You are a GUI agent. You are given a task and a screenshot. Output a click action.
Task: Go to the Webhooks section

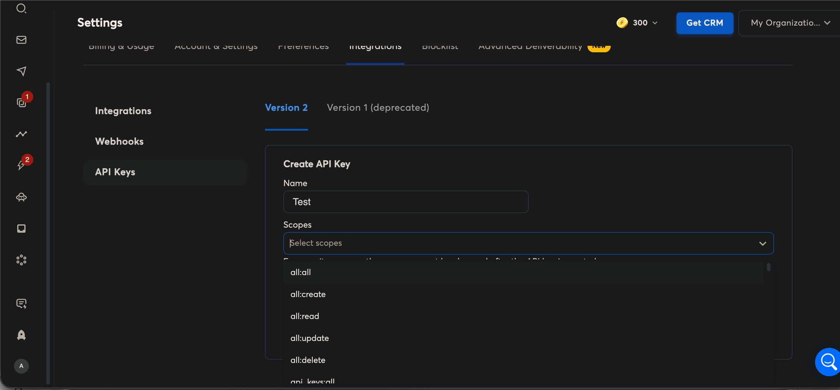(x=119, y=141)
